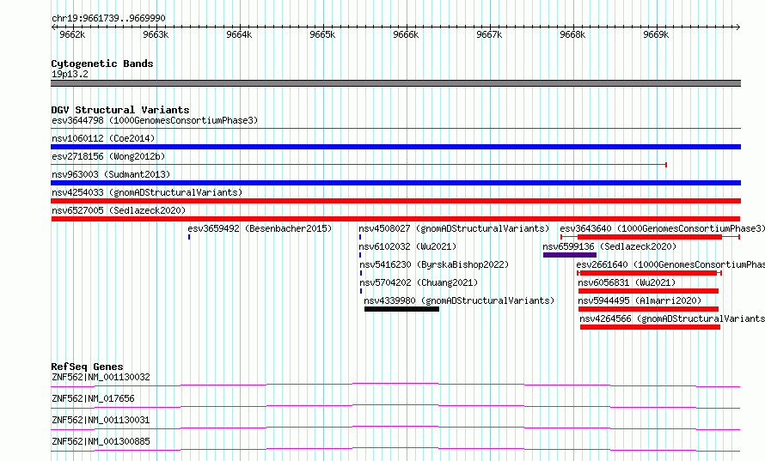Image resolution: width=765 pixels, height=461 pixels.
Task: Click the 9665k ruler tick label
Action: click(x=322, y=34)
